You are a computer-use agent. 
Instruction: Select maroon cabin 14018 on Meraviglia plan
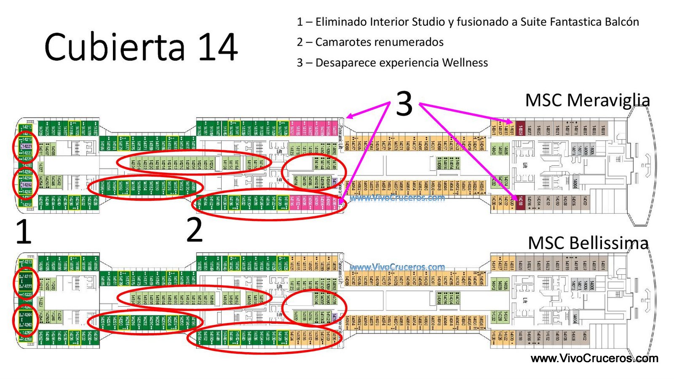coord(521,202)
